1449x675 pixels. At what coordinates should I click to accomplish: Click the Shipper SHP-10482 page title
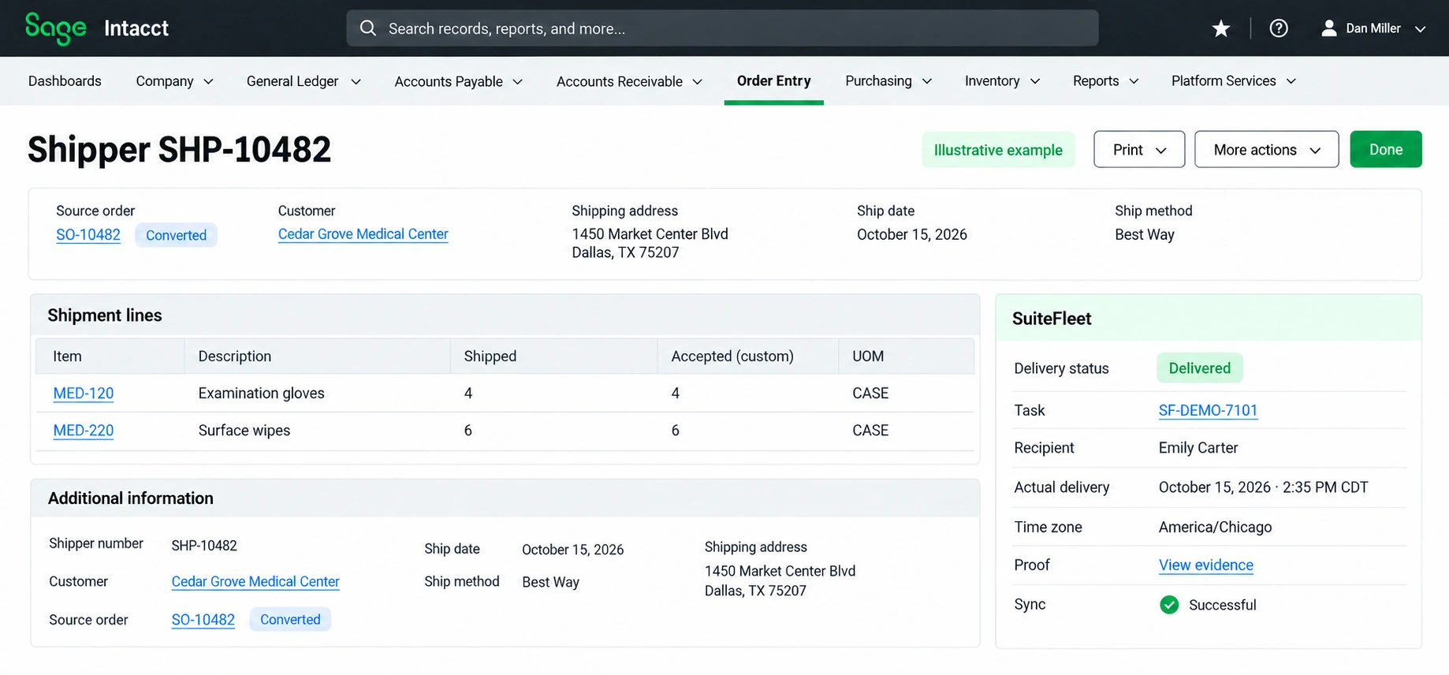point(179,149)
